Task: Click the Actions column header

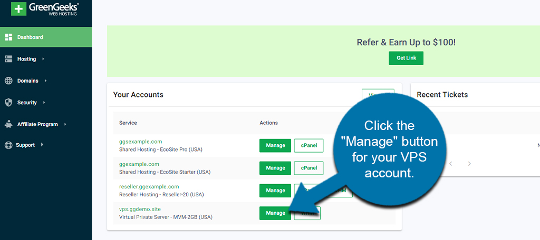Action: point(268,123)
